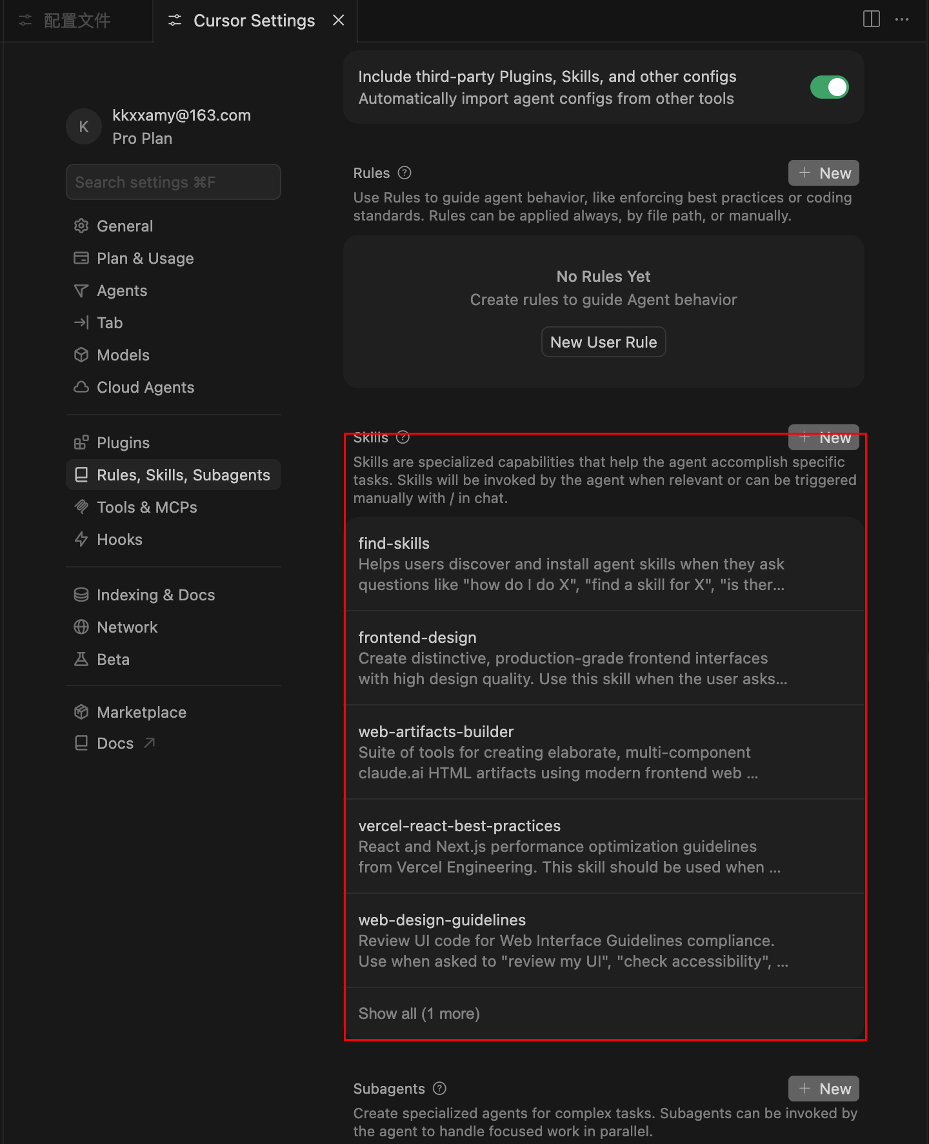The height and width of the screenshot is (1144, 929).
Task: Open Agents settings section
Action: point(174,291)
